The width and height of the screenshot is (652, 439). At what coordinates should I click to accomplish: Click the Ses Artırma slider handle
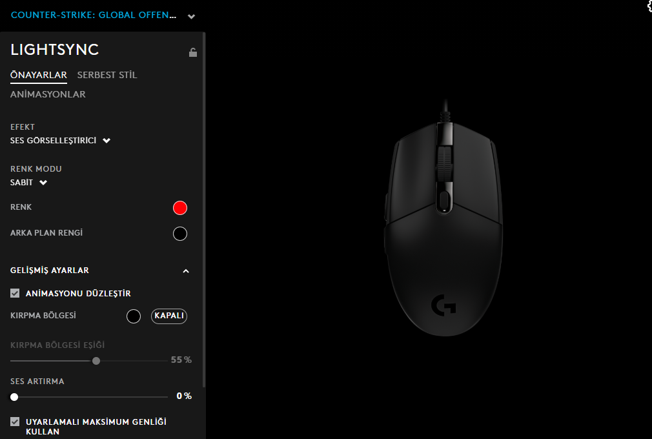[14, 397]
